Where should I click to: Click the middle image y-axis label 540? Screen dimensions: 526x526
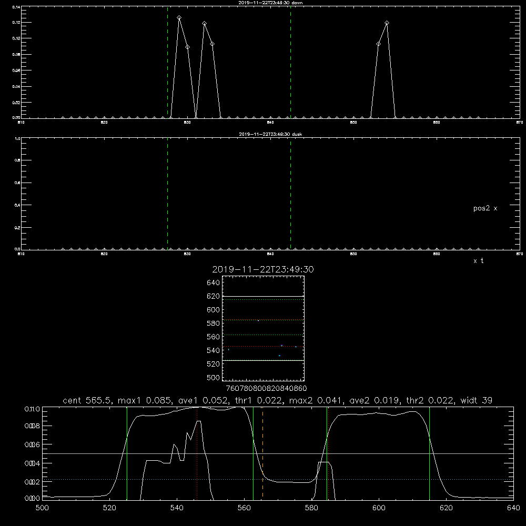click(214, 350)
